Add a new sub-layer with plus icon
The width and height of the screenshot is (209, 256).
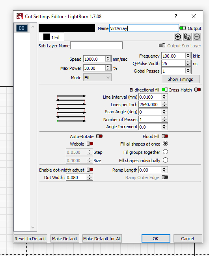(x=177, y=37)
